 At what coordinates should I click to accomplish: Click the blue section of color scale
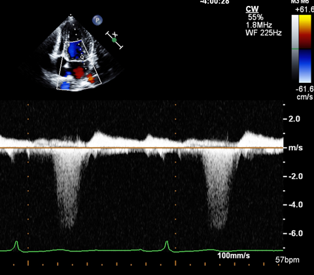(305, 66)
